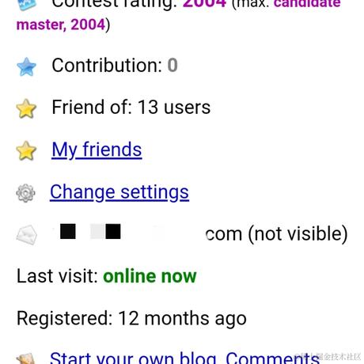Click the contest rating chart icon at top
The height and width of the screenshot is (364, 364).
click(26, 5)
